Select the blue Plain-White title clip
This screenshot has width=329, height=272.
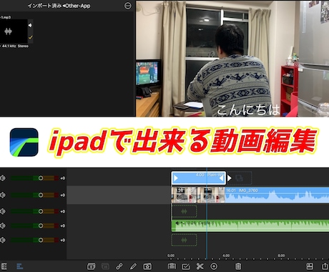pyautogui.click(x=199, y=178)
